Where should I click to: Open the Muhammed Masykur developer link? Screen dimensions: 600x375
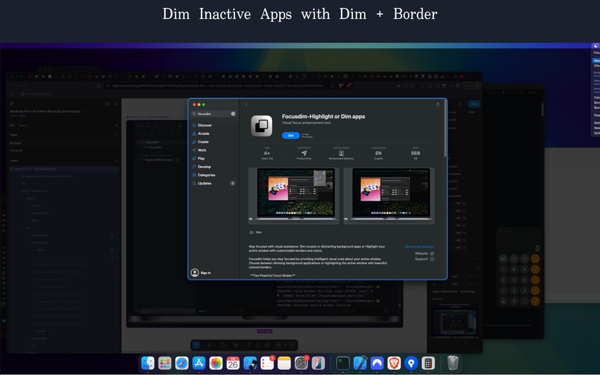coord(419,247)
